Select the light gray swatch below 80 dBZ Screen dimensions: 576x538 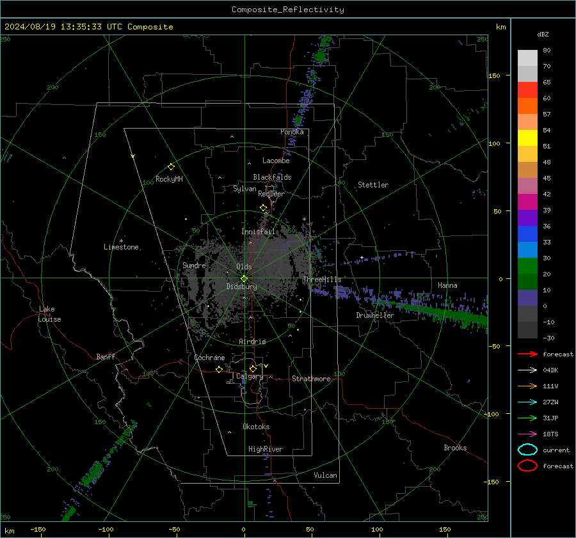point(527,58)
